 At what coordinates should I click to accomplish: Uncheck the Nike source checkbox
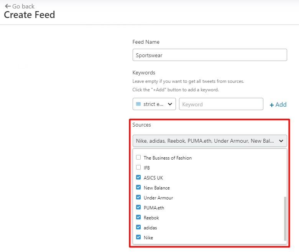coord(138,237)
